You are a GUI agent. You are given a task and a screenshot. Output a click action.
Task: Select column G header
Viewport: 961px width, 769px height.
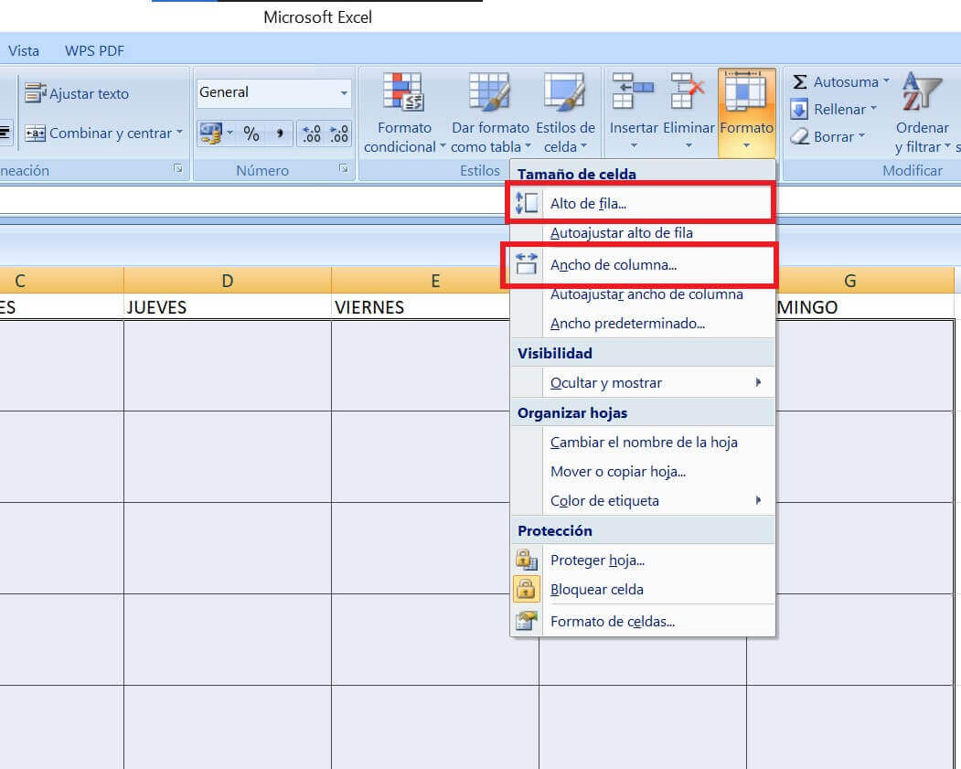pyautogui.click(x=864, y=281)
